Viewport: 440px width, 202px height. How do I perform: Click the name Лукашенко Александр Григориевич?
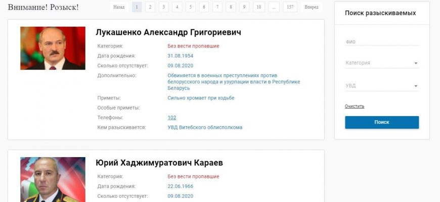click(168, 32)
